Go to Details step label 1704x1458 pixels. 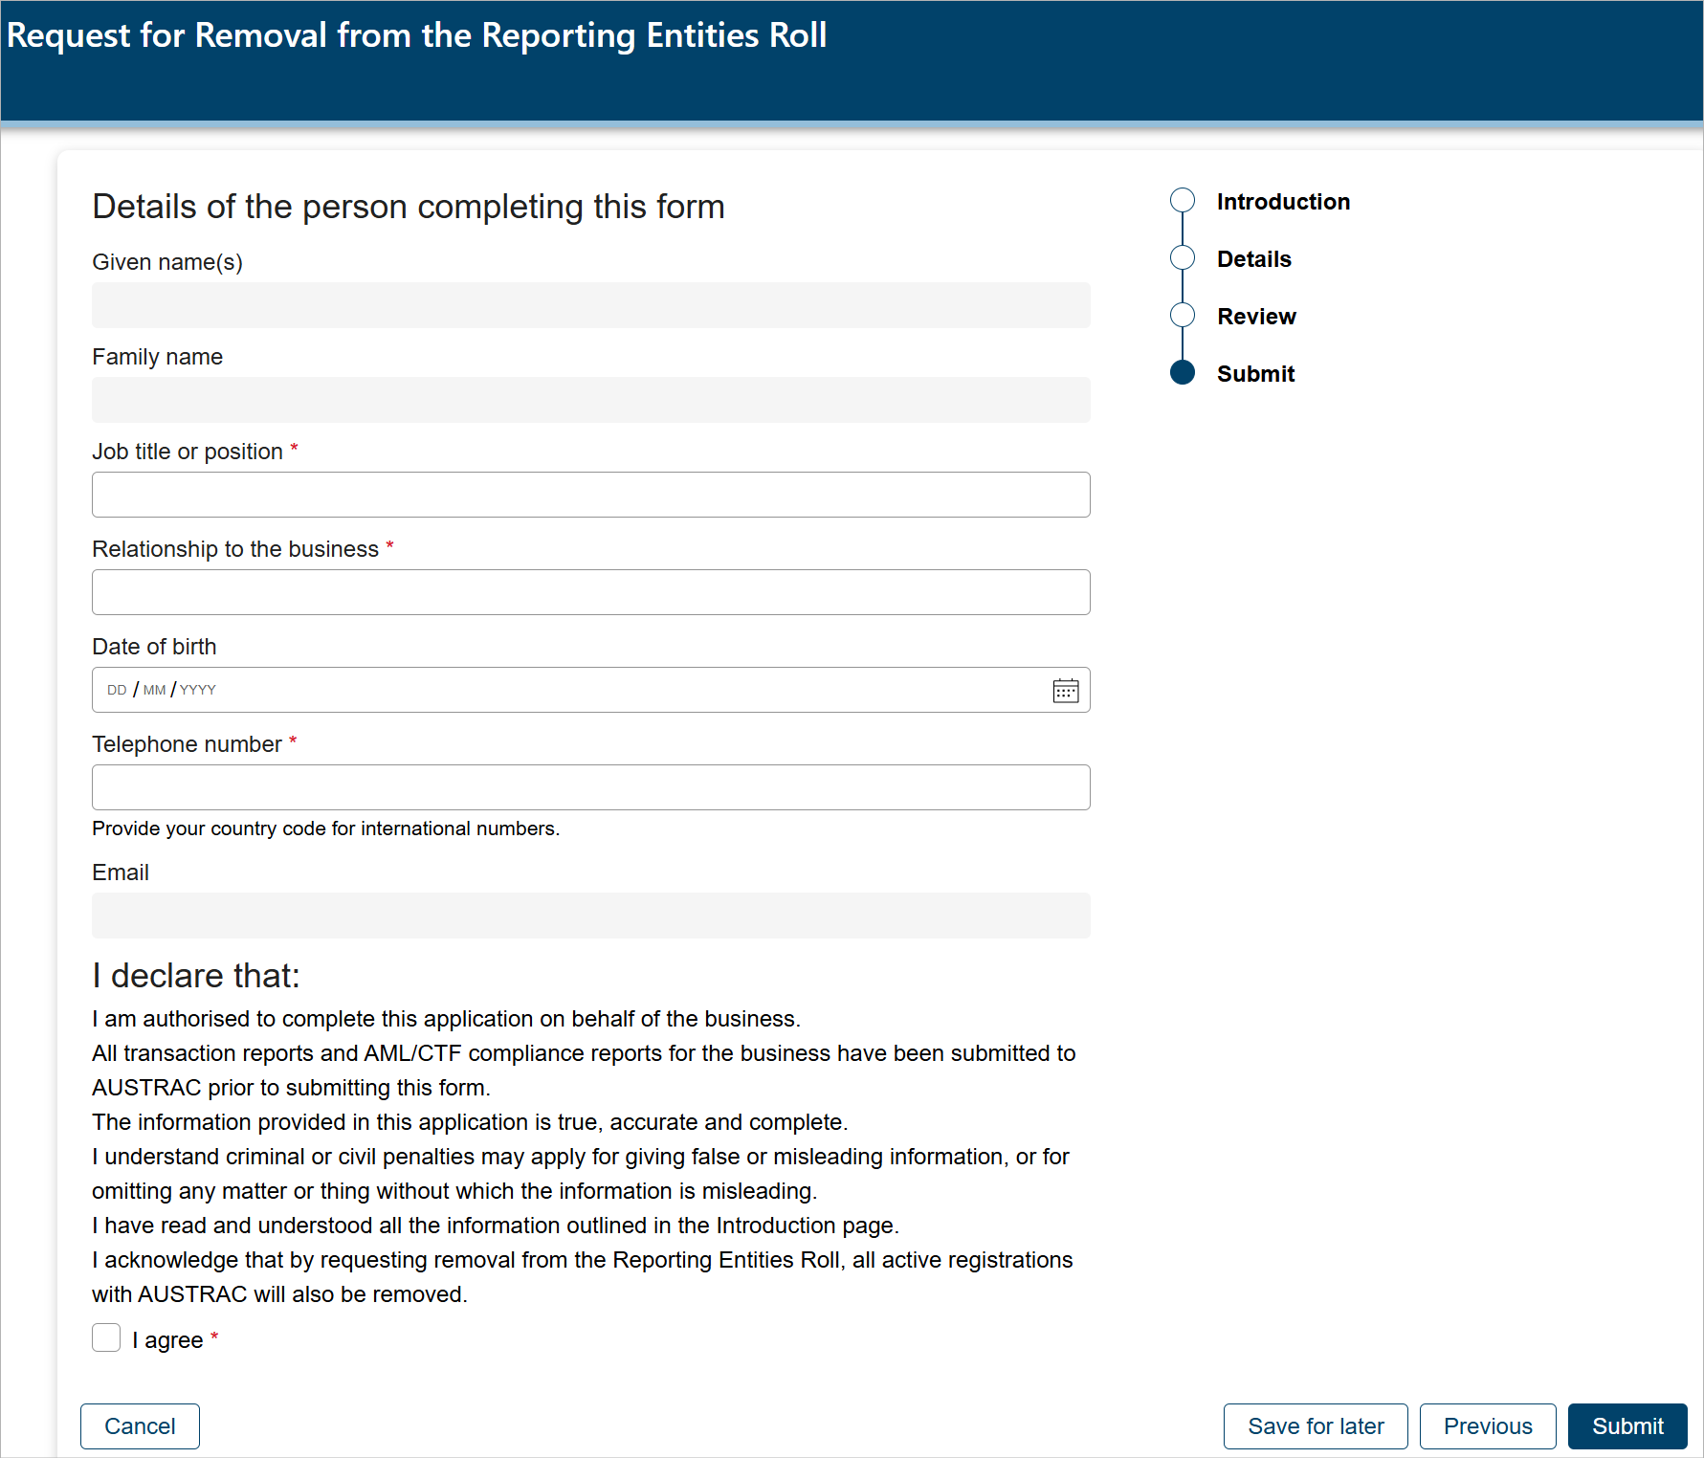(x=1253, y=259)
